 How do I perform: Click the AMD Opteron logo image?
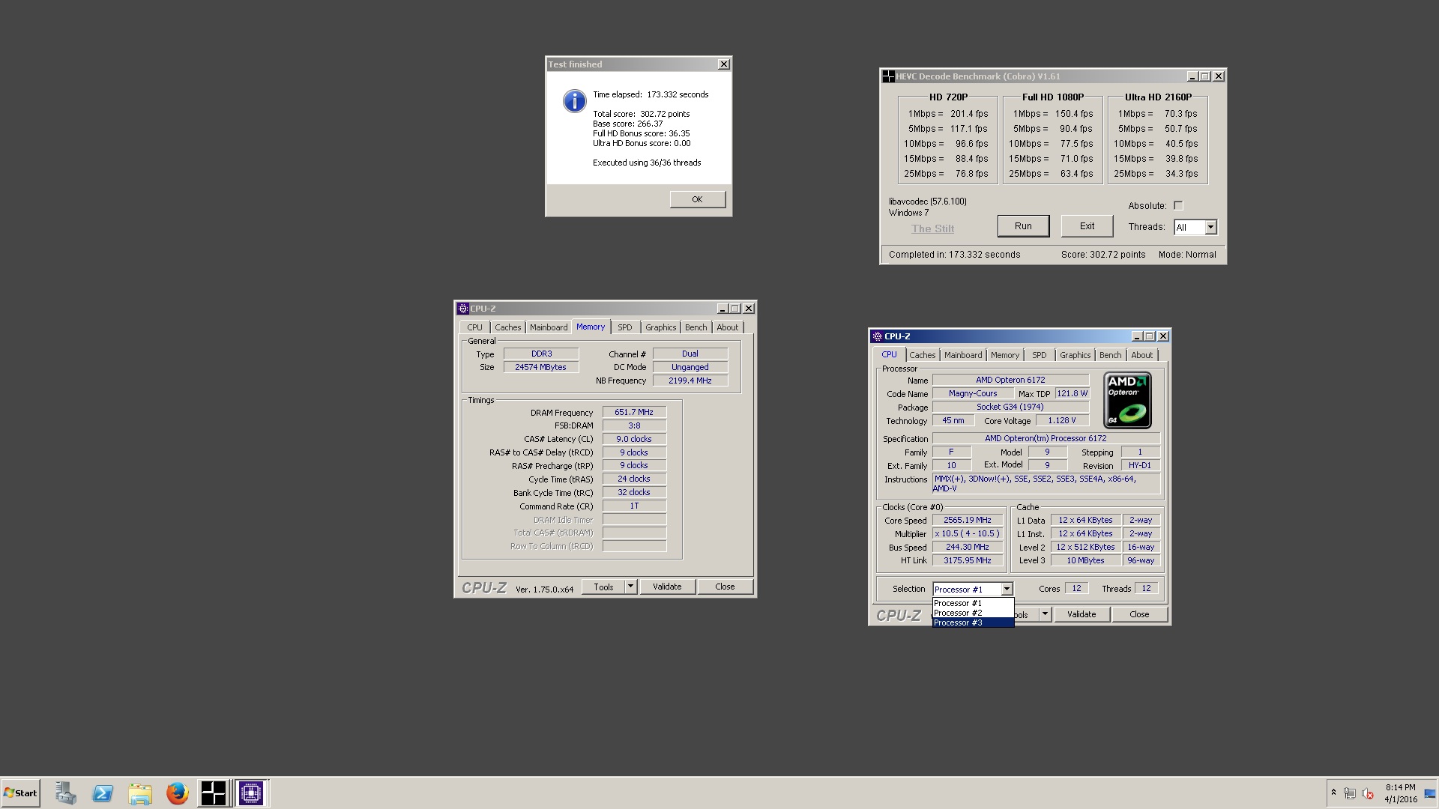click(x=1128, y=401)
